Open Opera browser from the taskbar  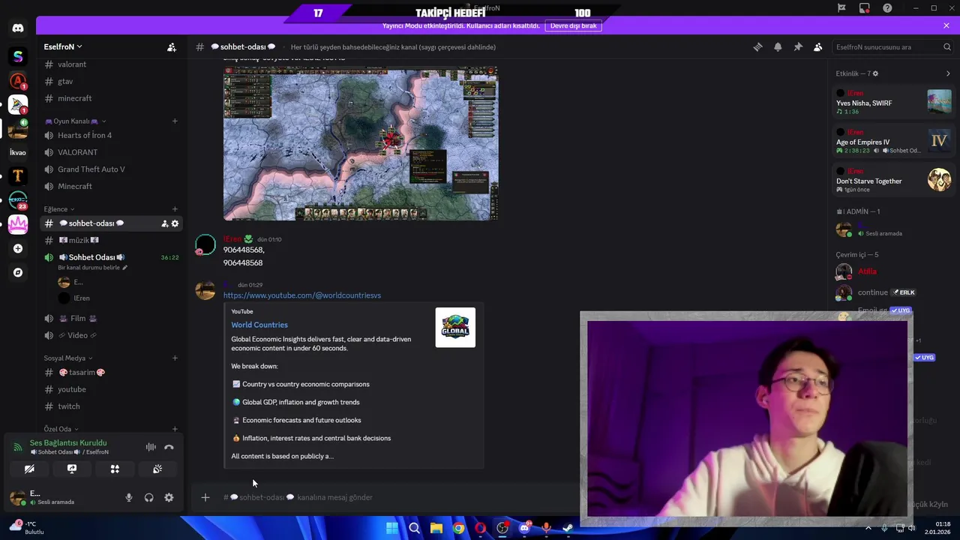pyautogui.click(x=480, y=528)
